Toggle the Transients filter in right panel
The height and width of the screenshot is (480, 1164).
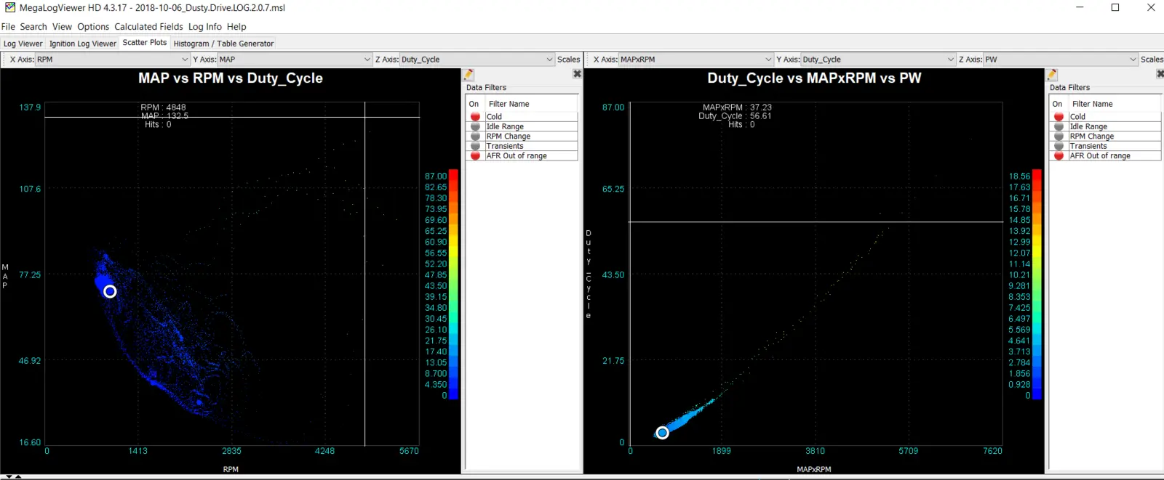(x=1059, y=146)
